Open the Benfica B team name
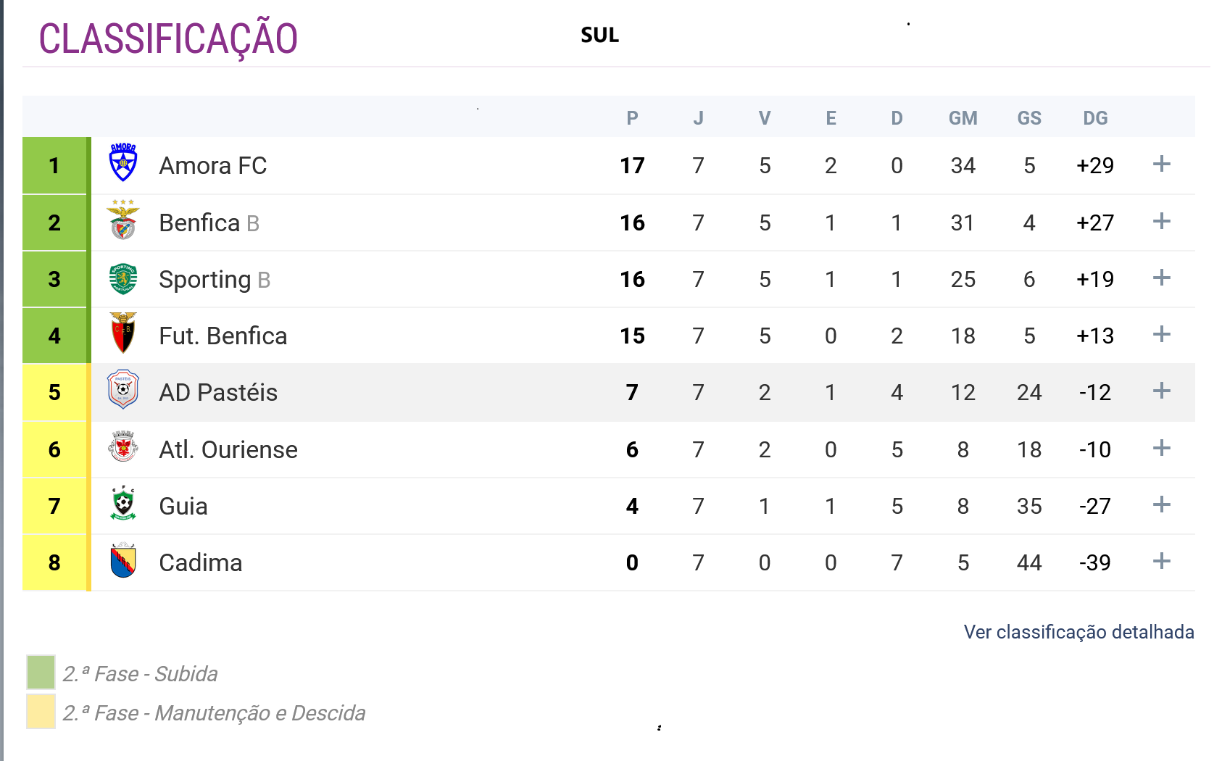 (x=209, y=223)
